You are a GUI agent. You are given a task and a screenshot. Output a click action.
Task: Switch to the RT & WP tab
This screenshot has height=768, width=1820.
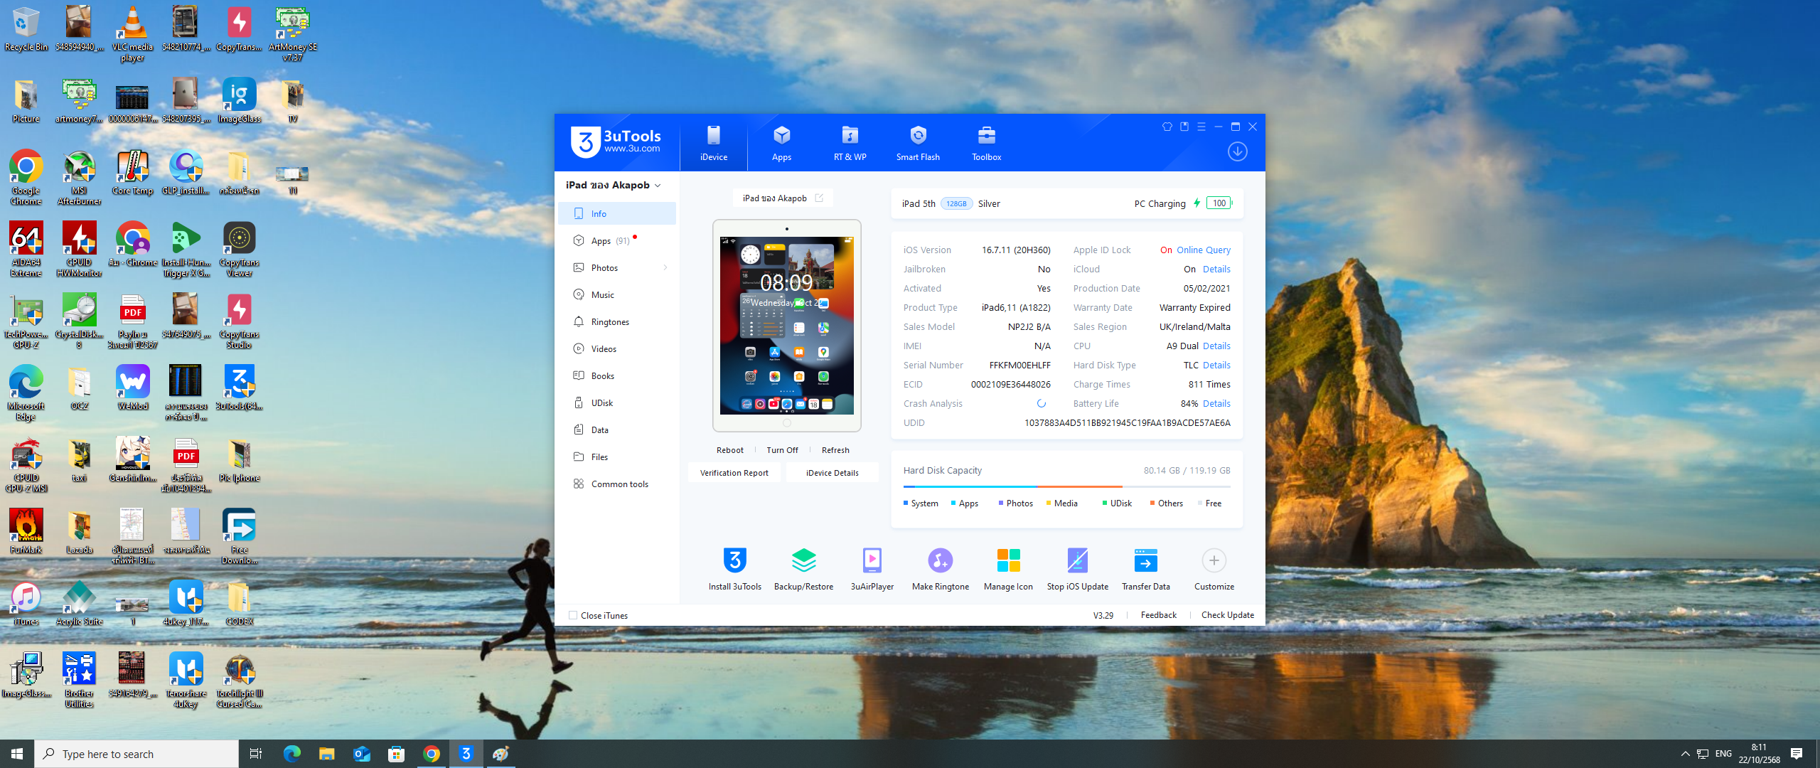point(850,143)
